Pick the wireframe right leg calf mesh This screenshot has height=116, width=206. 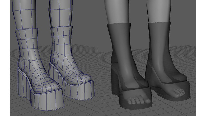pos(61,13)
